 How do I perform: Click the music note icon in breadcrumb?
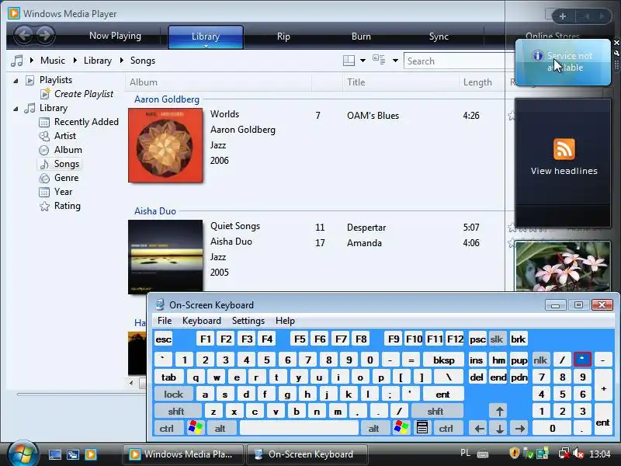pyautogui.click(x=16, y=61)
